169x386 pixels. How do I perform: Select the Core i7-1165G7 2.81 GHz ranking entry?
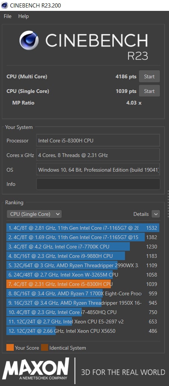[x=83, y=228]
